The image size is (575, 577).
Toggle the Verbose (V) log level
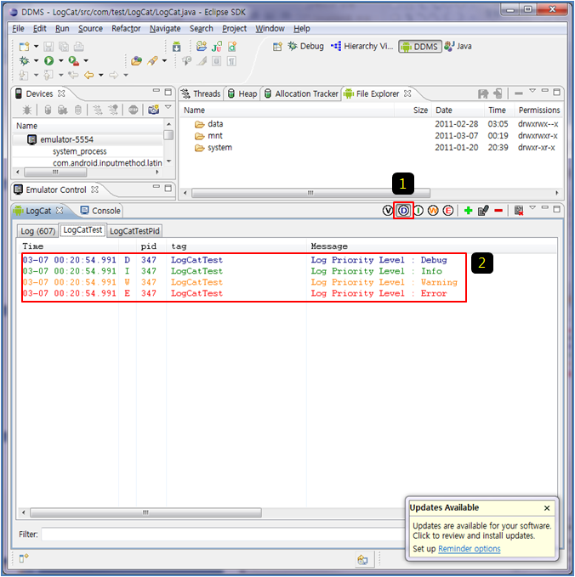pos(388,211)
